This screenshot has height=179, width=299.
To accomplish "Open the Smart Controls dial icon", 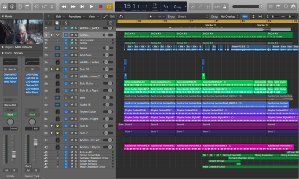I will [36, 7].
